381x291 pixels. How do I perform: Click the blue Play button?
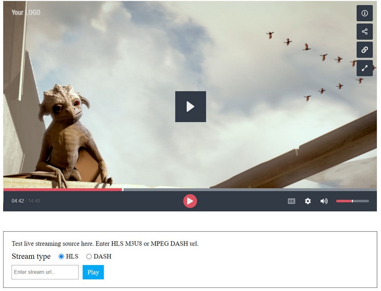(x=93, y=272)
